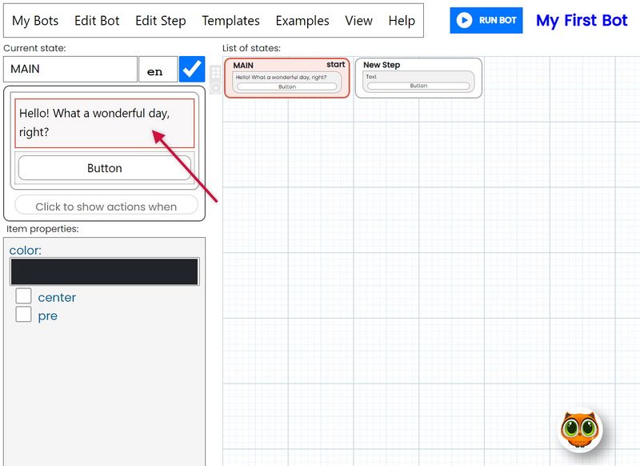Open the Examples menu
640x466 pixels.
pos(302,21)
